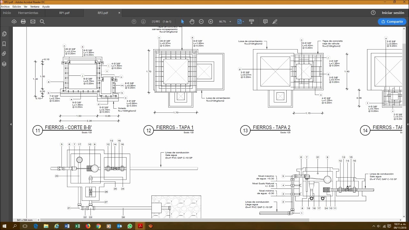Screen dimensions: 409x230
Task: Click the search magnifier icon
Action: tap(42, 21)
